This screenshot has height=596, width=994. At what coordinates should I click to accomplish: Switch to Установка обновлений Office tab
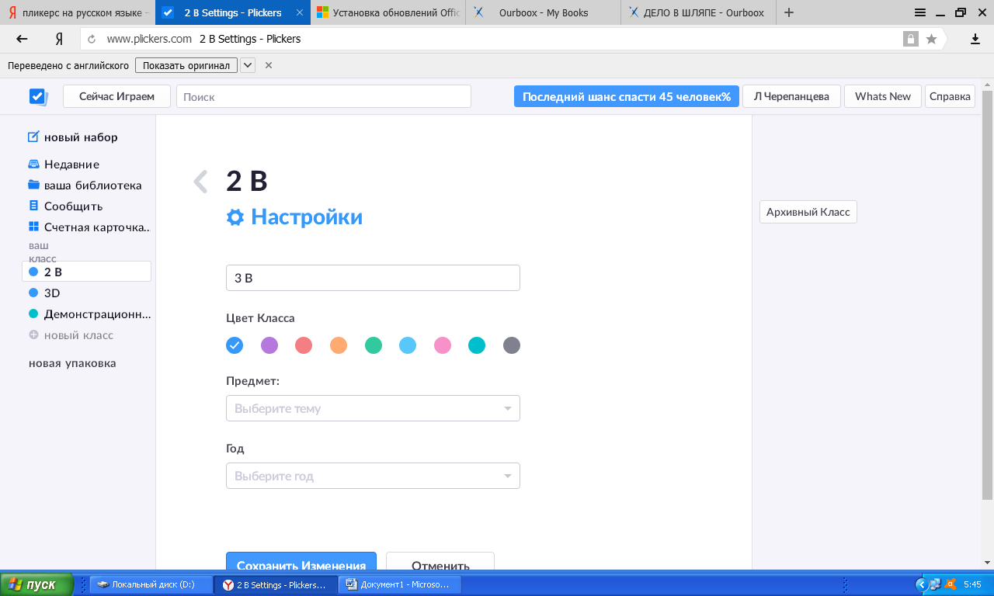(388, 12)
